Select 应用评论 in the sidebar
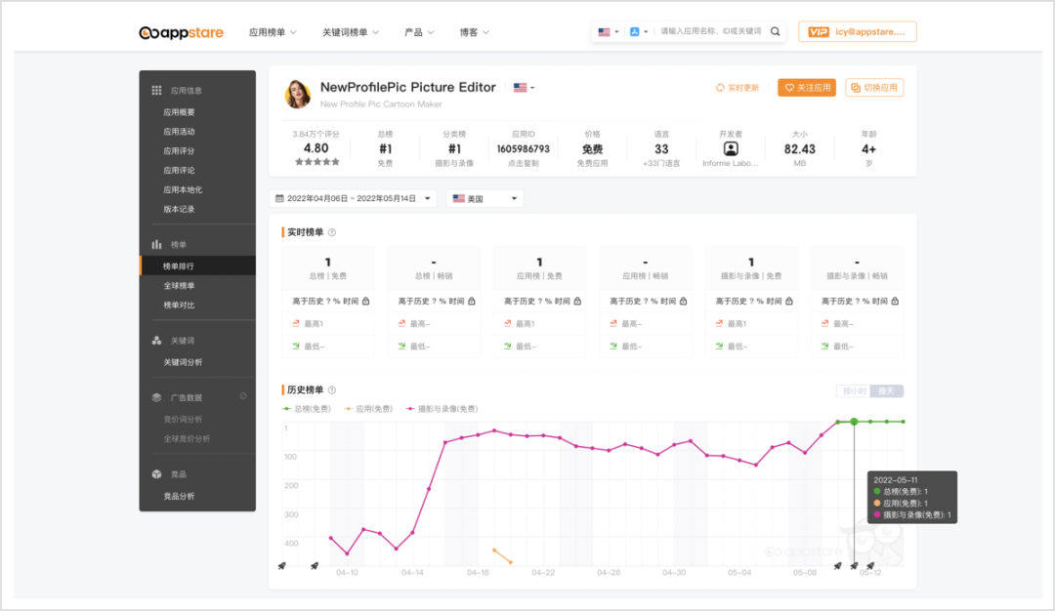This screenshot has width=1055, height=611. (179, 171)
